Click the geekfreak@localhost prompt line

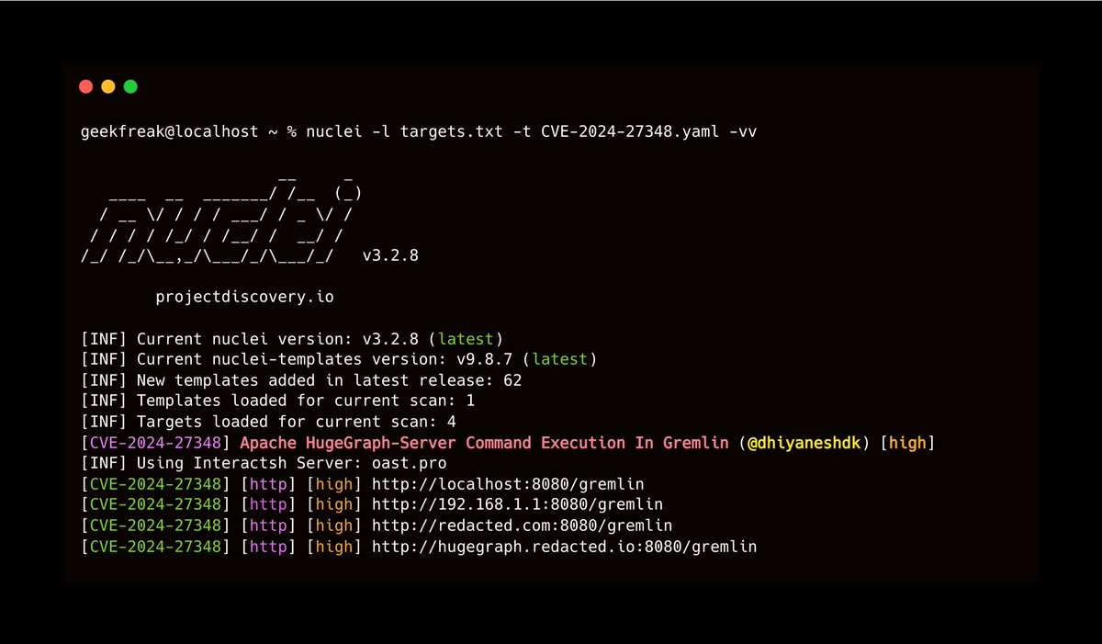tap(170, 130)
